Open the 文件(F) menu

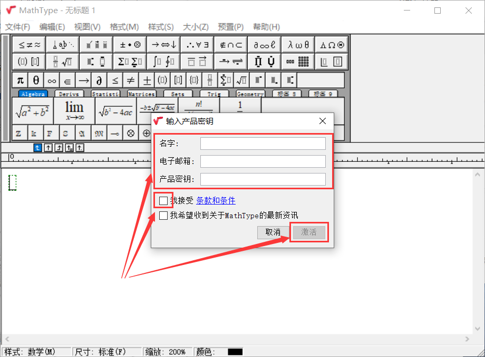(17, 27)
